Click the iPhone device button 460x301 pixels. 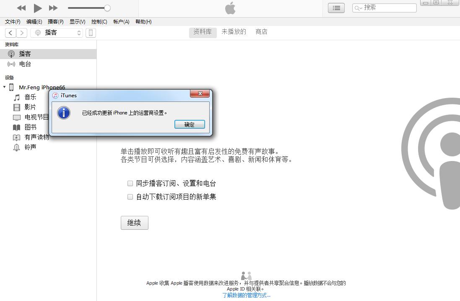(x=91, y=33)
